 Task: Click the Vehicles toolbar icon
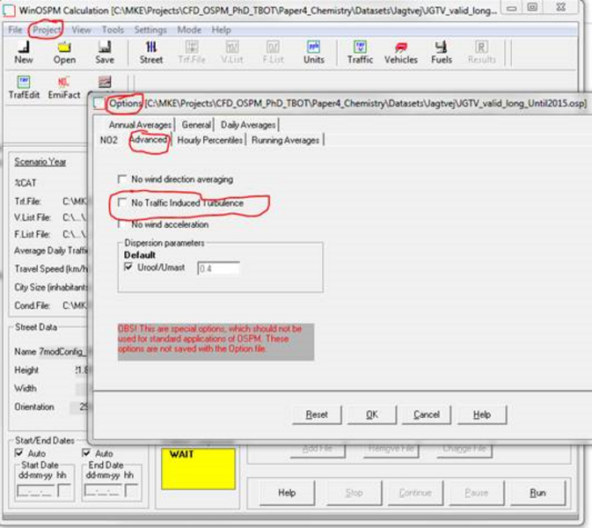tap(401, 51)
